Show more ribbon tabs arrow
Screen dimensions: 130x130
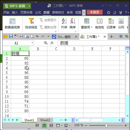tap(84, 13)
